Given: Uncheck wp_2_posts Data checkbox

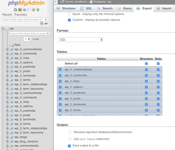Looking at the screenshot, I should 158,99.
